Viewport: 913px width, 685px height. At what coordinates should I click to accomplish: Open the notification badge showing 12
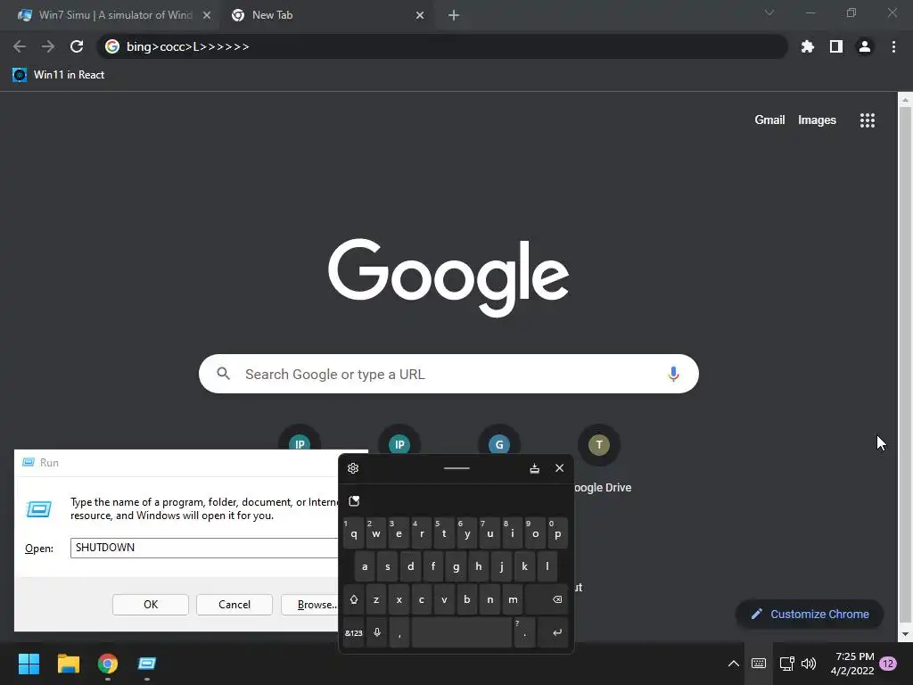[888, 664]
